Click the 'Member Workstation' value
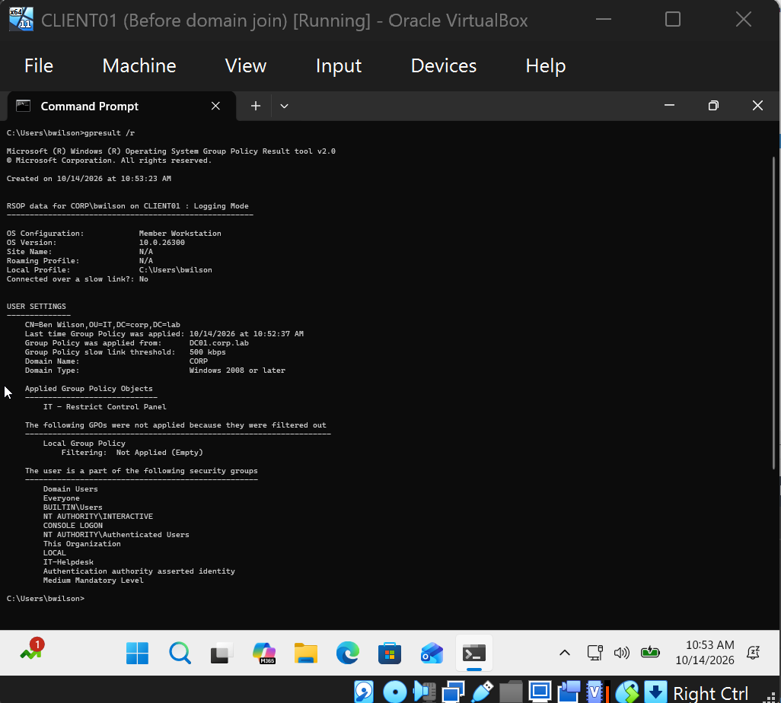781x703 pixels. pyautogui.click(x=180, y=233)
